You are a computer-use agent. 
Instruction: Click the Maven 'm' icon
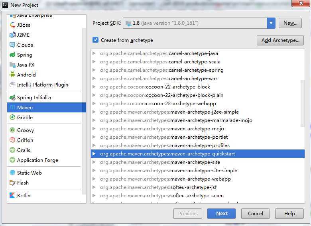tap(12, 108)
